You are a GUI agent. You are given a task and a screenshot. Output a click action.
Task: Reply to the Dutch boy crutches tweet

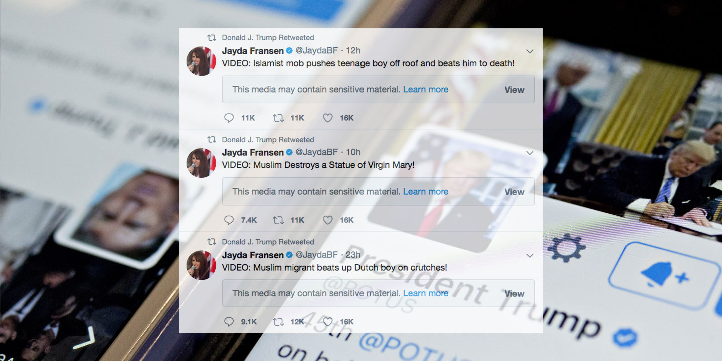pos(229,322)
